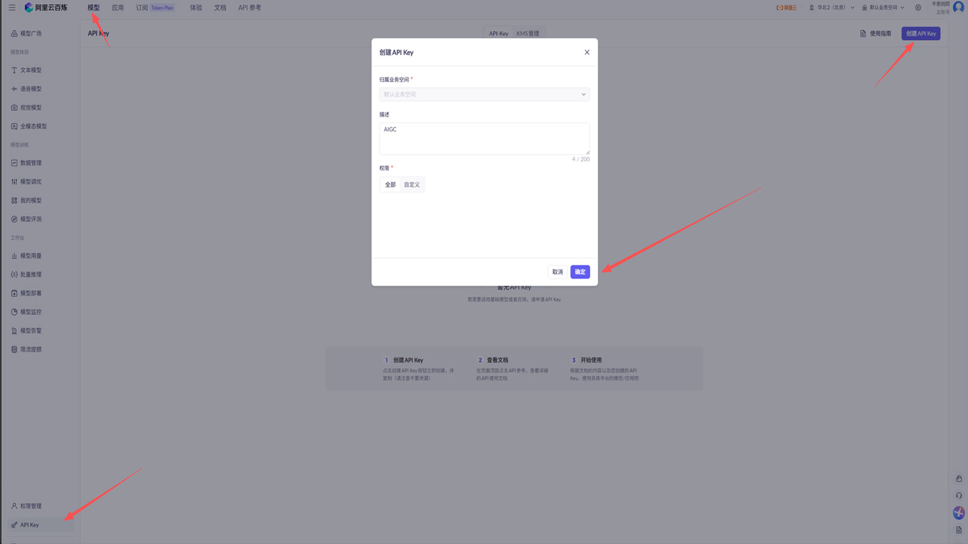Viewport: 968px width, 544px height.
Task: Click the 取消 button
Action: 557,272
